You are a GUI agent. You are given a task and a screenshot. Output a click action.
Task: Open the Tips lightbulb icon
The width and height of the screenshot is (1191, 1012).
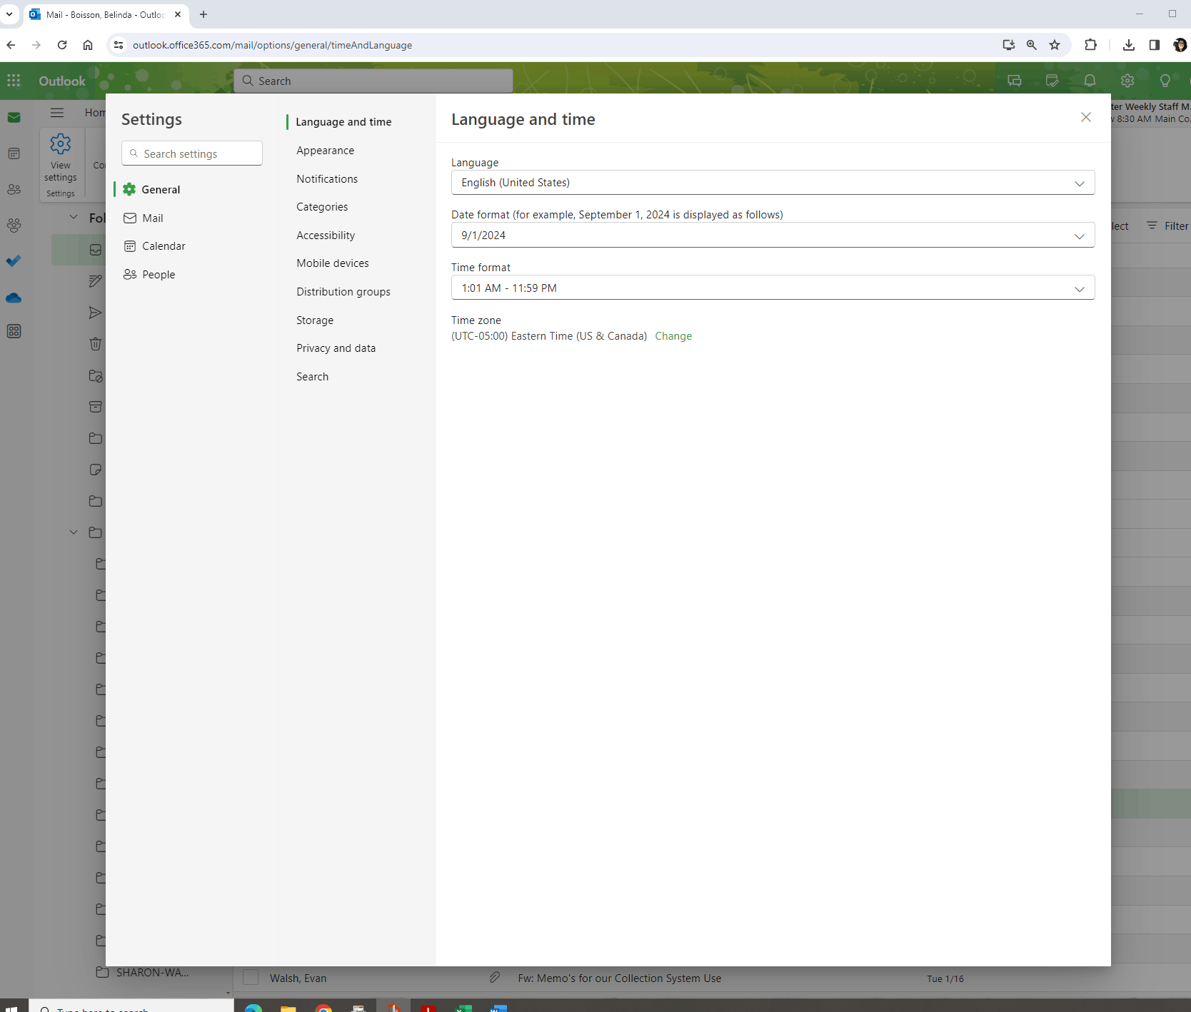pyautogui.click(x=1165, y=81)
